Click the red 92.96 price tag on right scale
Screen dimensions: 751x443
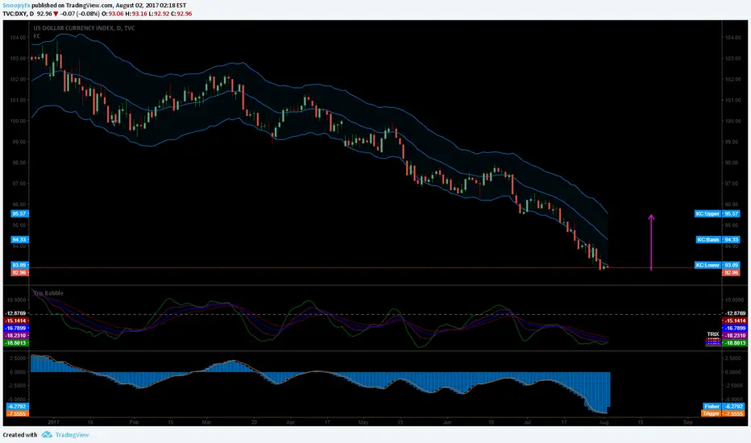click(731, 272)
